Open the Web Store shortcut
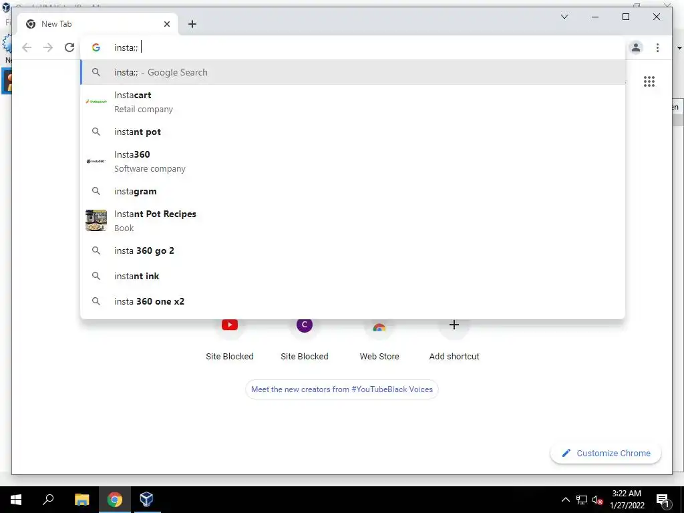 pos(379,338)
